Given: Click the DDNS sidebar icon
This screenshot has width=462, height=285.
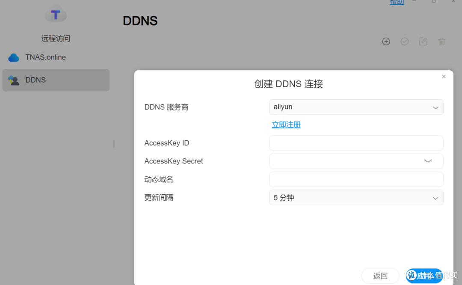Looking at the screenshot, I should [14, 80].
